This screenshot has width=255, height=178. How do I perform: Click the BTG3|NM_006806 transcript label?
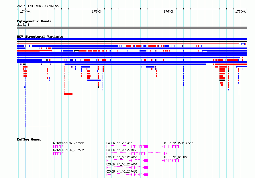176,157
